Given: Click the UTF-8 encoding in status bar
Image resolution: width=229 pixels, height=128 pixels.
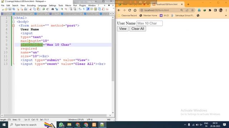Looking at the screenshot, I should 89,119.
